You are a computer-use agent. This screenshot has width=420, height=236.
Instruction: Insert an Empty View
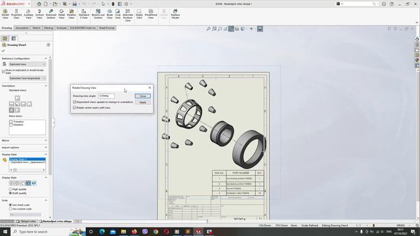(x=139, y=14)
